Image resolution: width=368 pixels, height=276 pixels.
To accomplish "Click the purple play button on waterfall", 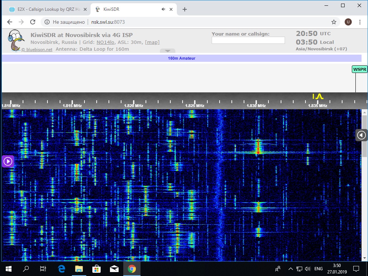I will (8, 161).
